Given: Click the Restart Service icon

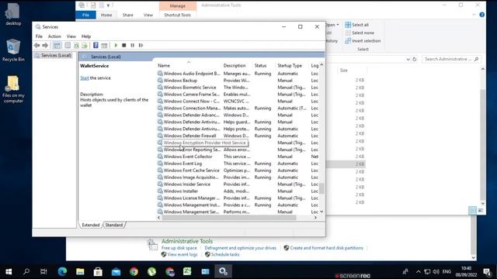Looking at the screenshot, I should tap(141, 45).
